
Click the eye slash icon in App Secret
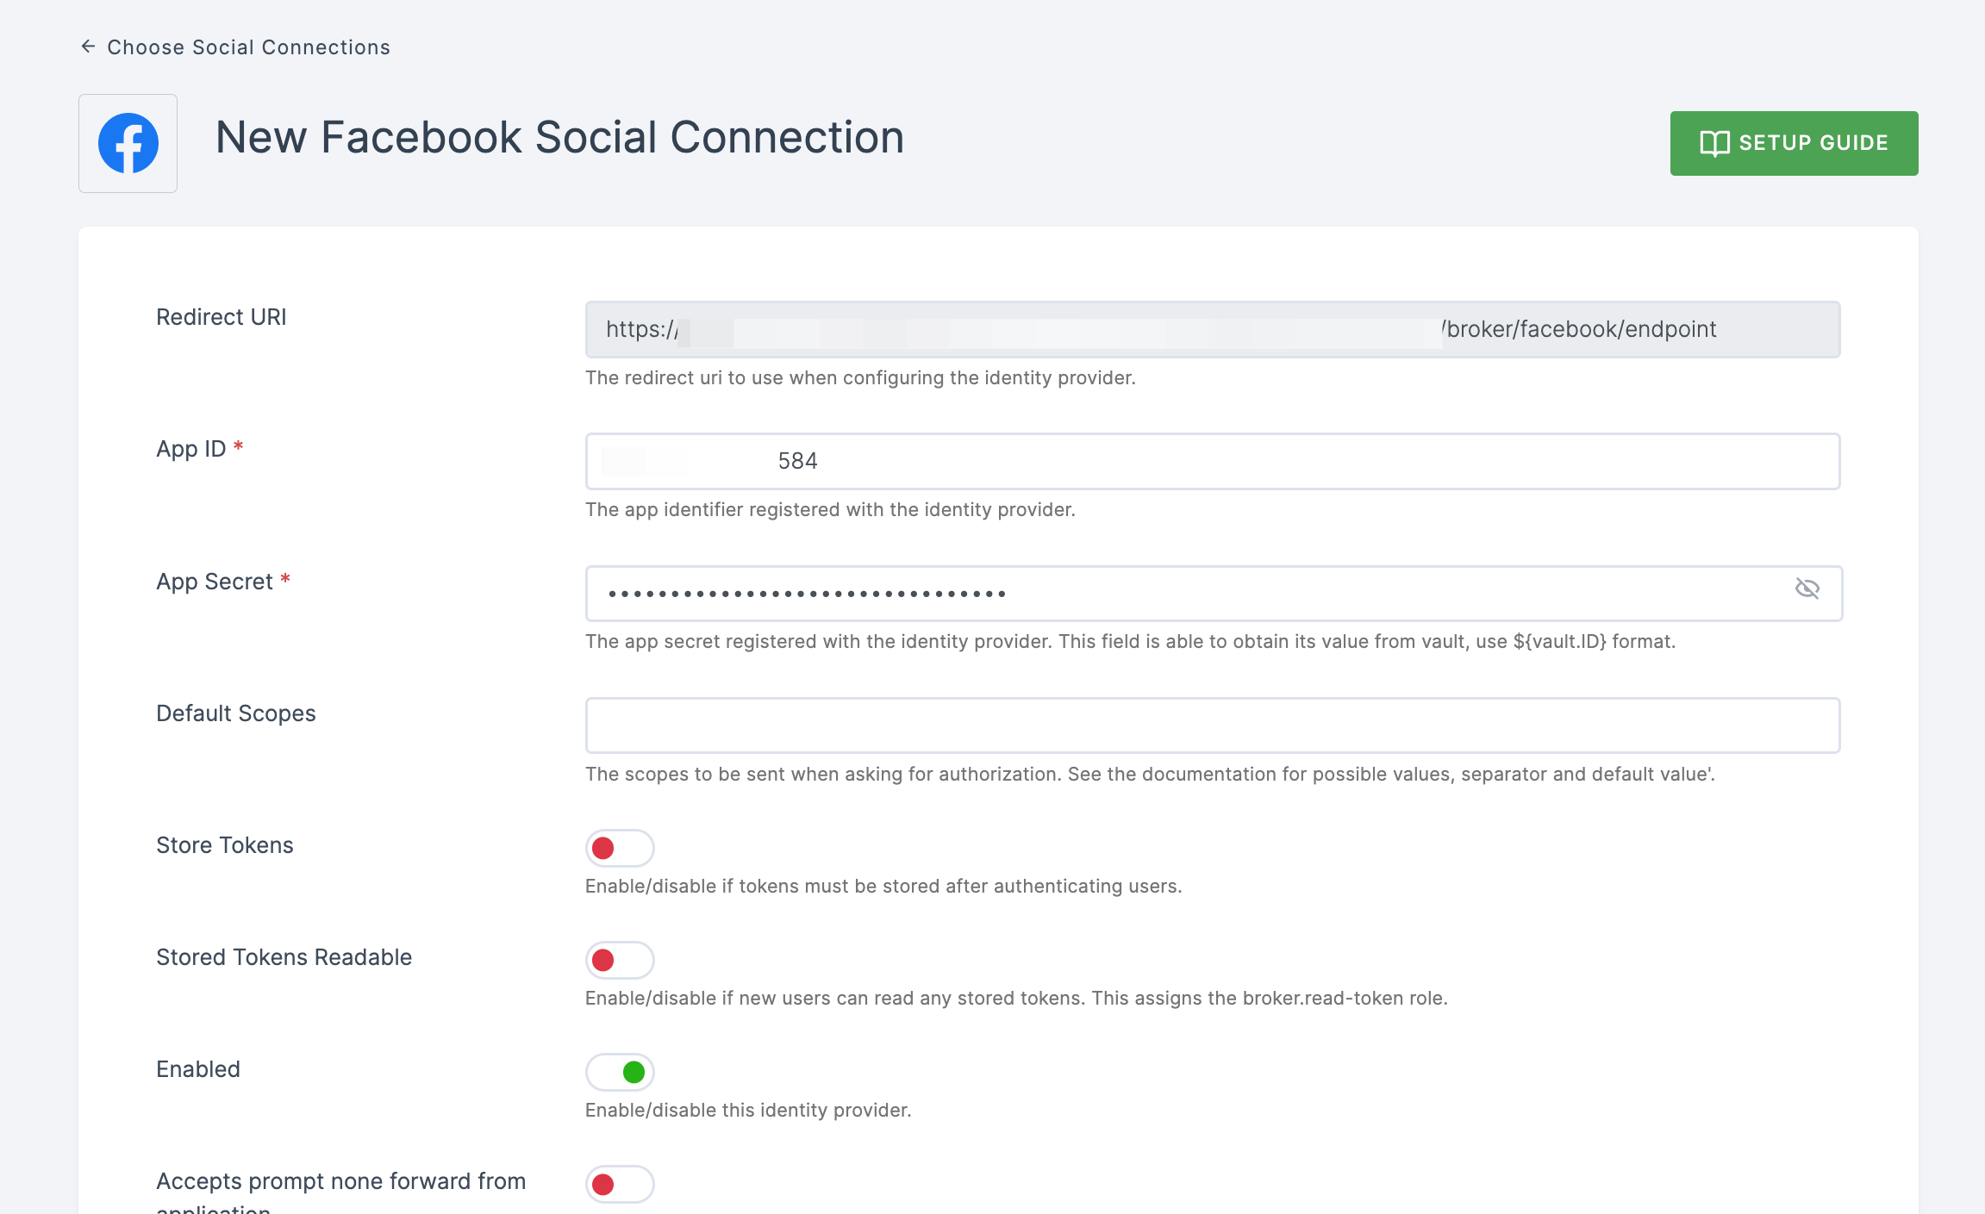1807,589
